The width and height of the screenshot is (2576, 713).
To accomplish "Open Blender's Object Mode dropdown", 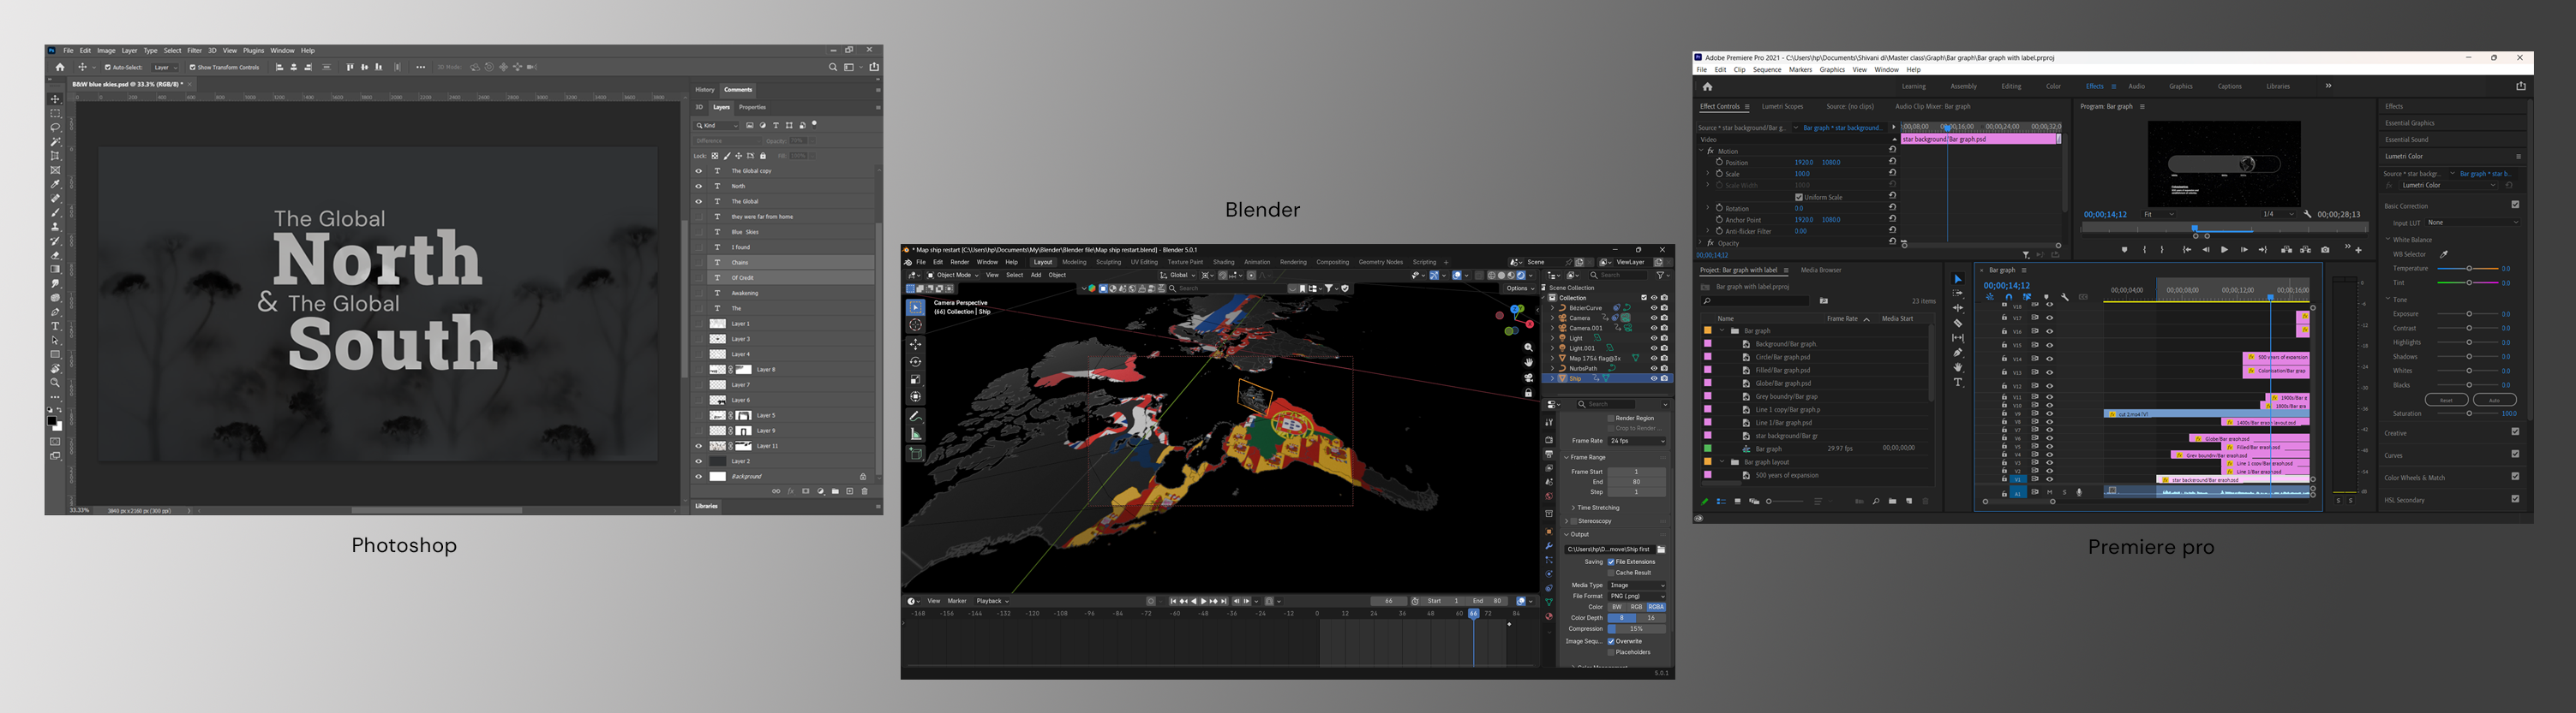I will [x=955, y=276].
